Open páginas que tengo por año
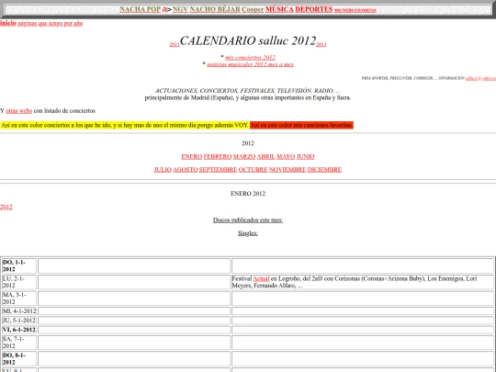 point(51,23)
